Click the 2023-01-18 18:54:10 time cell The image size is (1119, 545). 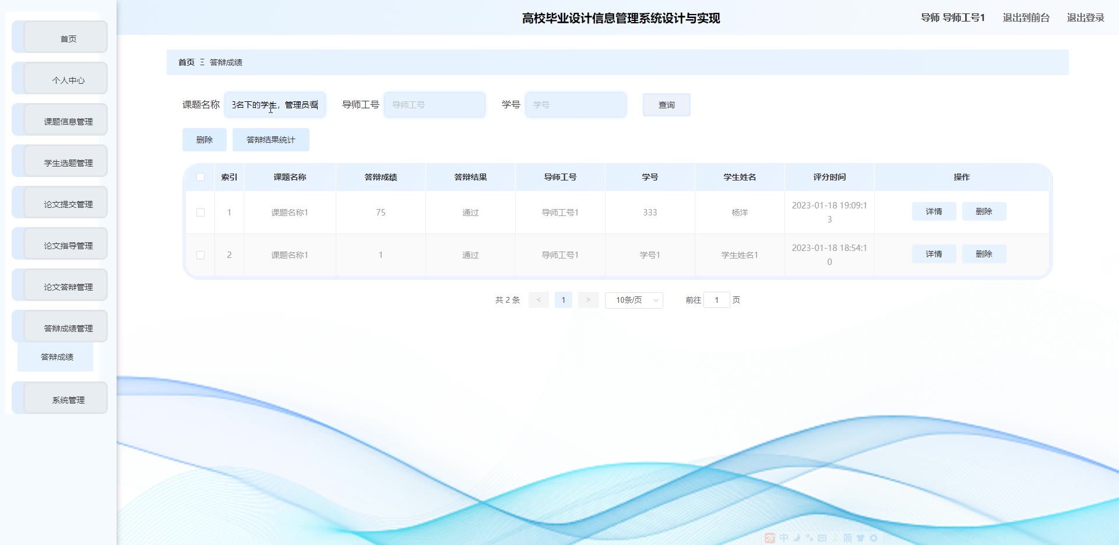[830, 255]
